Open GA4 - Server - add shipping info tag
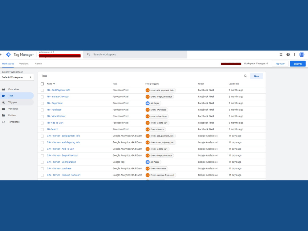 (63, 142)
